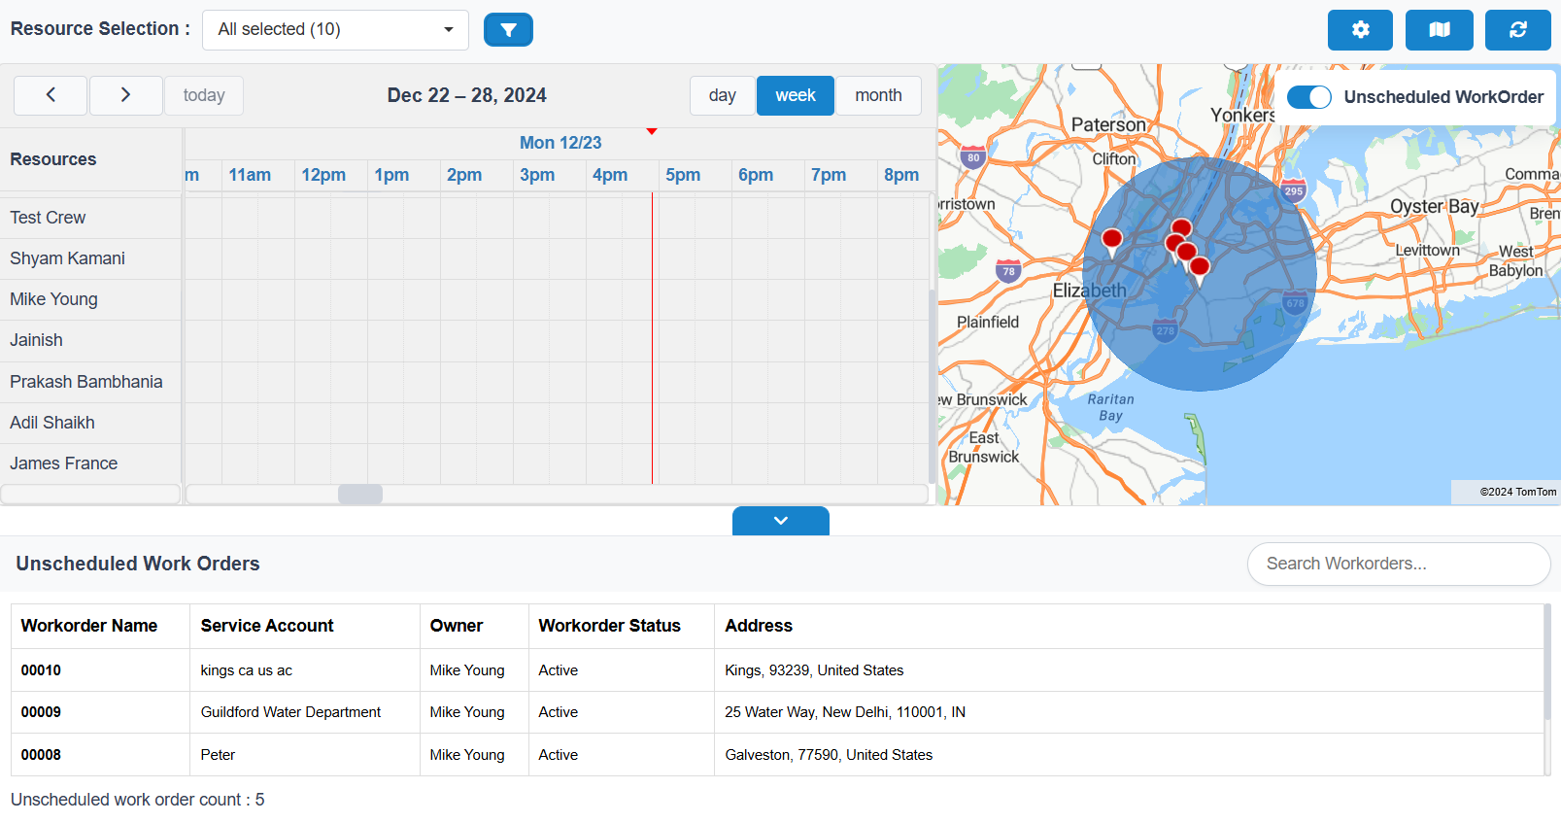
Task: Select the Jainish resource
Action: (90, 340)
